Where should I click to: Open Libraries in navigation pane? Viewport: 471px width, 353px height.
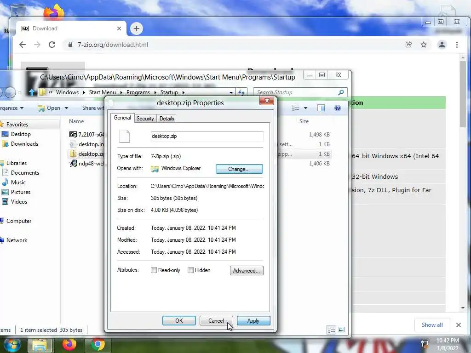tap(17, 163)
